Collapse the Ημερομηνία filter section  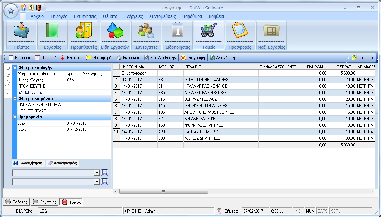pos(15,117)
